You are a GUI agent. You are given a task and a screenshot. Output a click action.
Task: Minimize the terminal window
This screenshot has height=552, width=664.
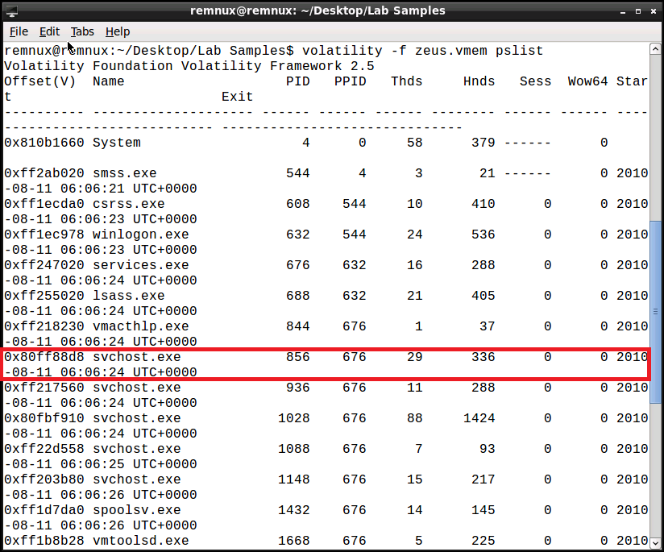(x=620, y=10)
